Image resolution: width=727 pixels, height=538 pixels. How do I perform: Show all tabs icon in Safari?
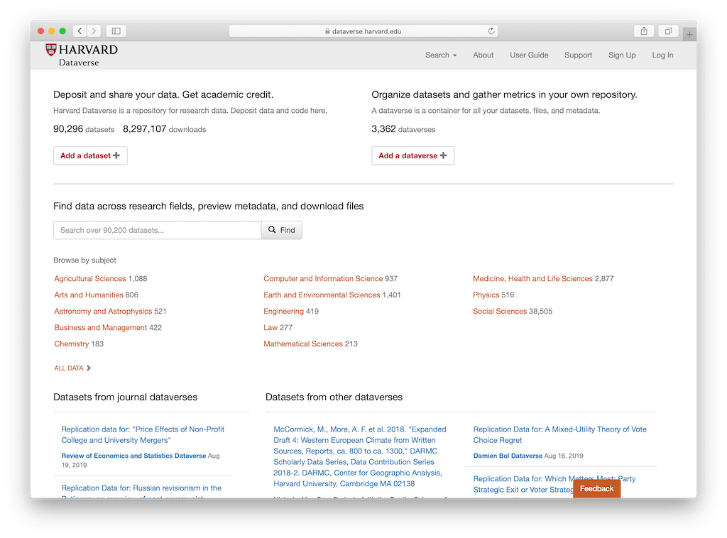(668, 31)
